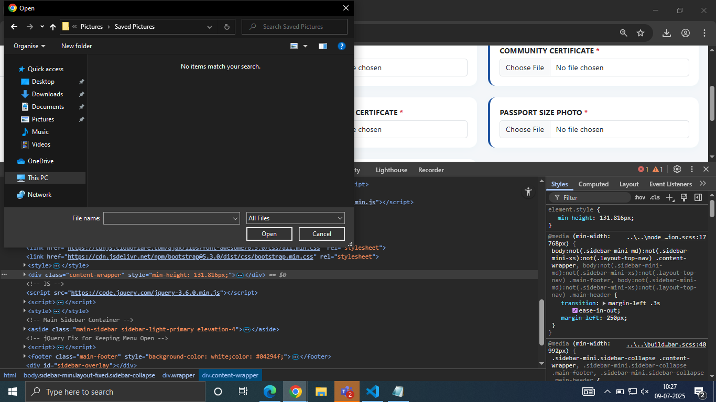
Task: Switch to the Computed tab
Action: (x=593, y=184)
